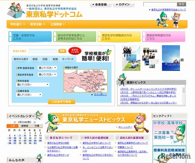Click the 授業料負担軽減制度 pickup banner
195x163 pixels.
point(169,154)
